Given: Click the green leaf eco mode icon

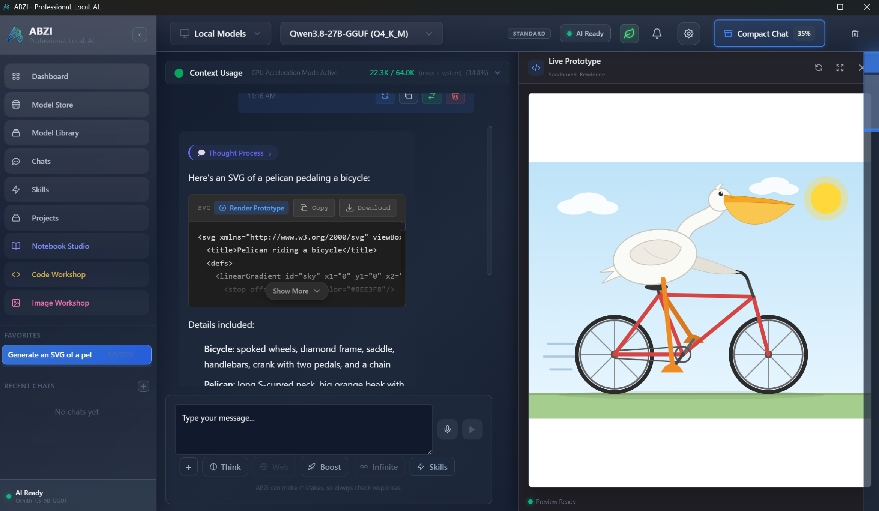Looking at the screenshot, I should 629,33.
